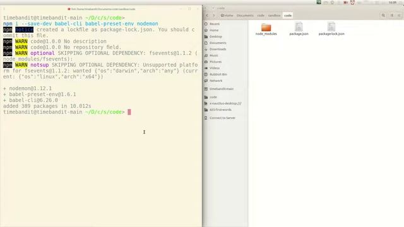Go forward in the file manager
Screen dimensions: 404x227
213,15
